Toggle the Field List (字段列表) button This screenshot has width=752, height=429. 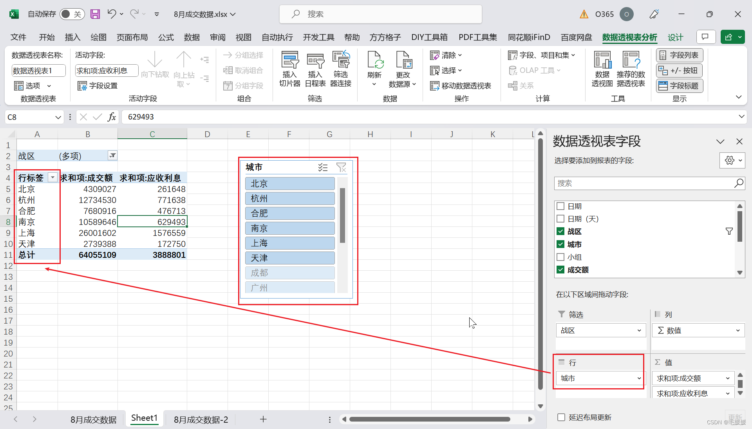pyautogui.click(x=680, y=55)
